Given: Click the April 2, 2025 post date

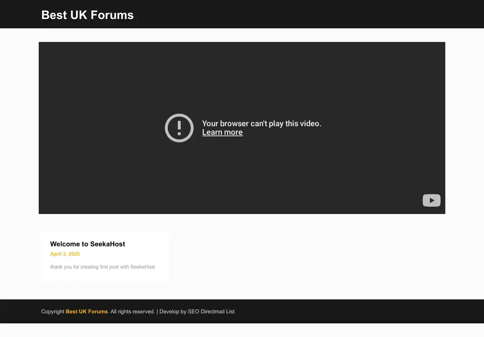Looking at the screenshot, I should tap(65, 254).
